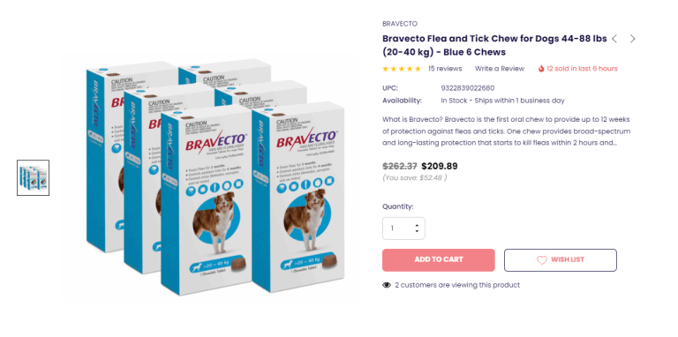Open the 15 reviews link
Image resolution: width=678 pixels, height=337 pixels.
445,69
